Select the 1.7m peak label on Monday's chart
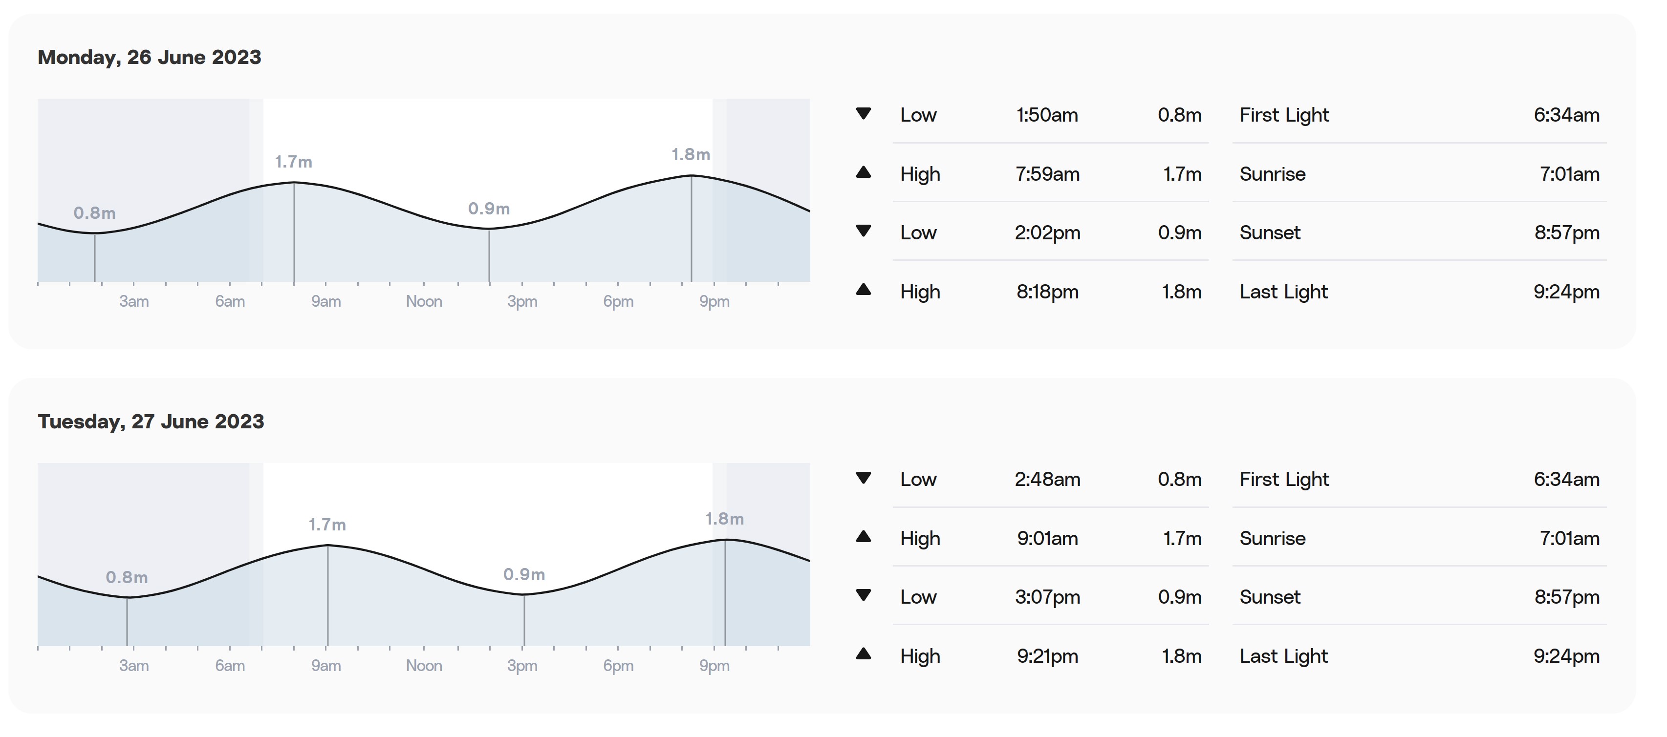This screenshot has height=737, width=1667. [293, 162]
